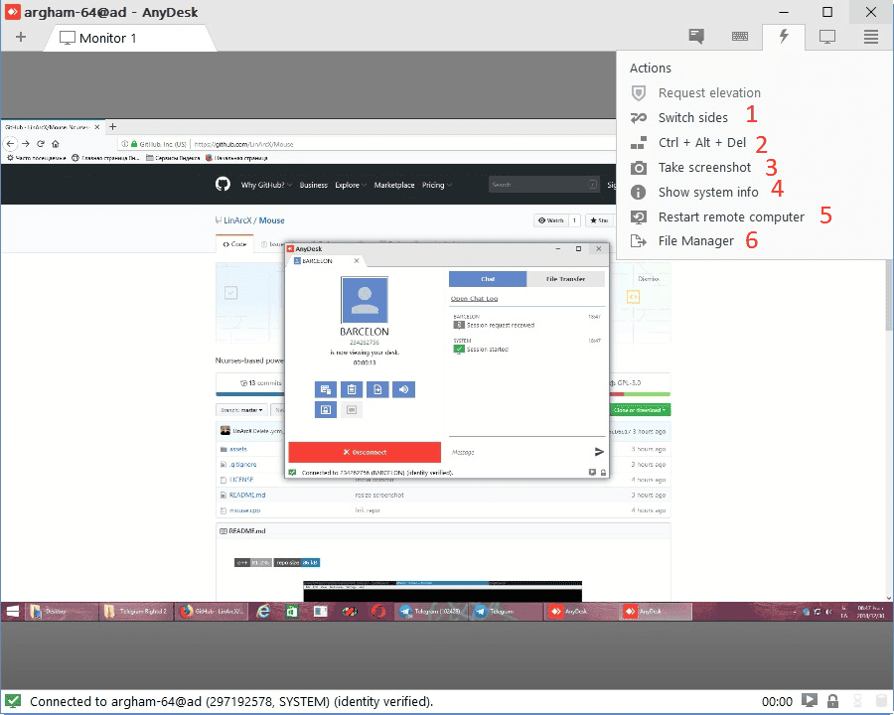Open Firefox GitHub taskbar item
This screenshot has width=894, height=715.
[213, 612]
